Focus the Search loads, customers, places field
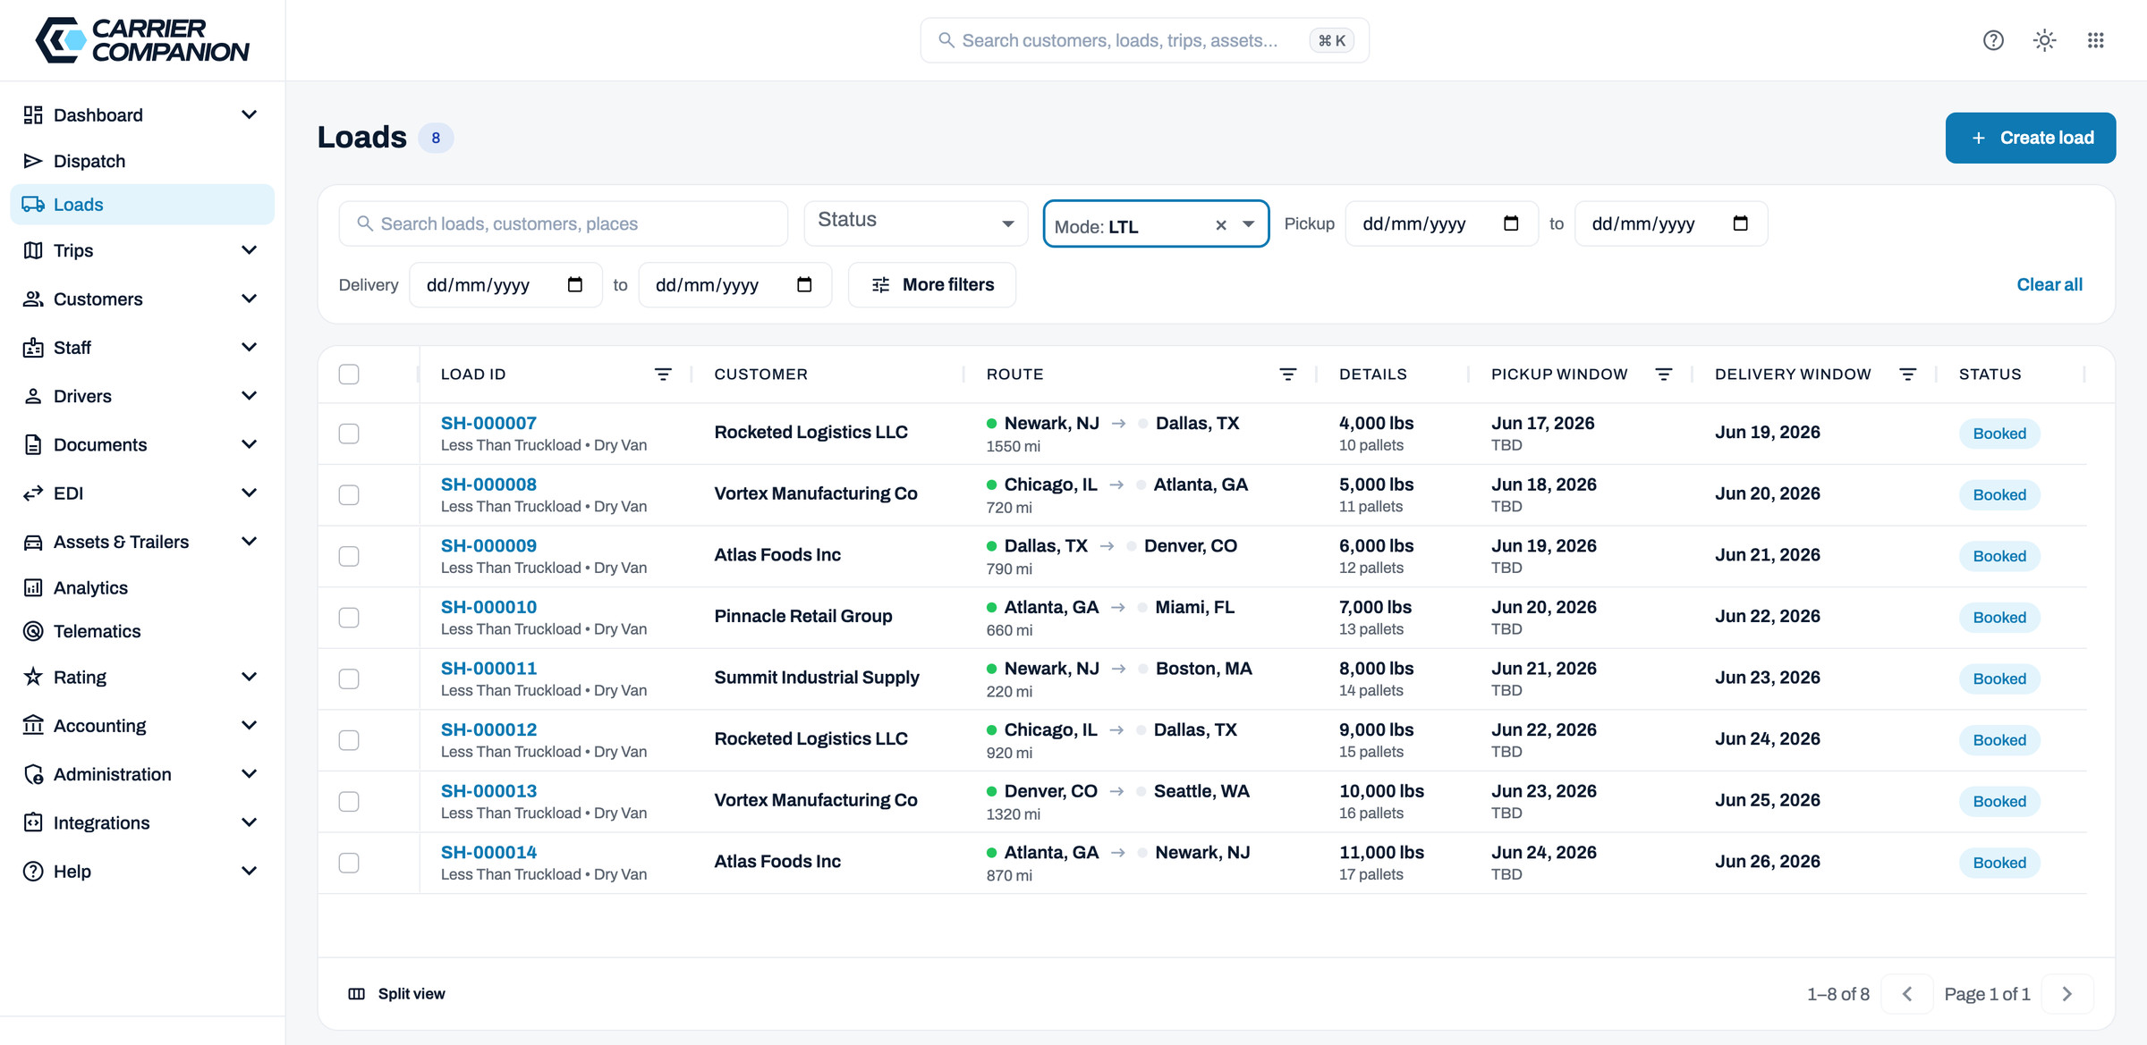2147x1045 pixels. click(x=564, y=223)
